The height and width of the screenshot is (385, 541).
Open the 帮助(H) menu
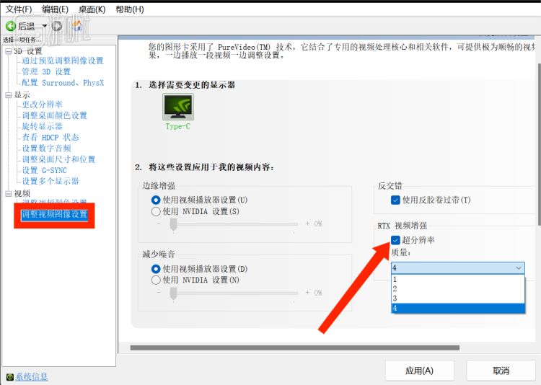click(130, 9)
